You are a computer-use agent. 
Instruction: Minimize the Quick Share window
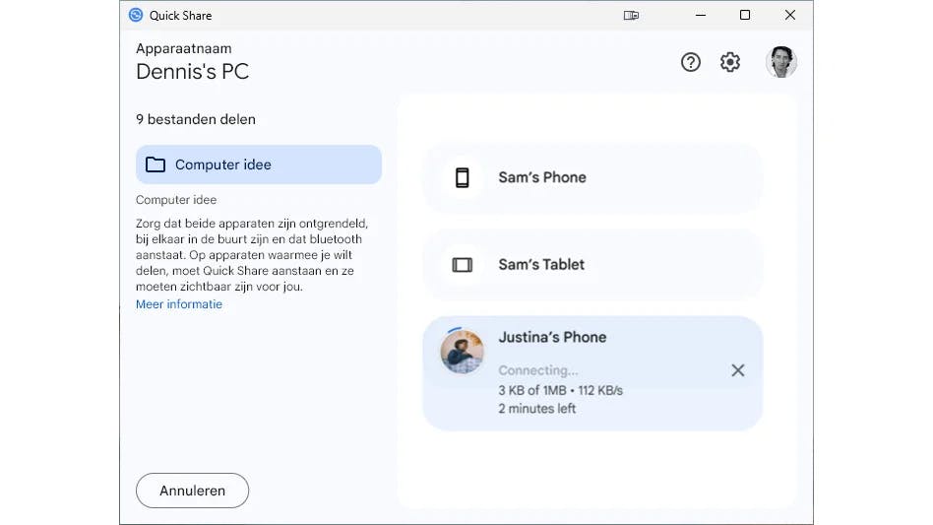(701, 15)
